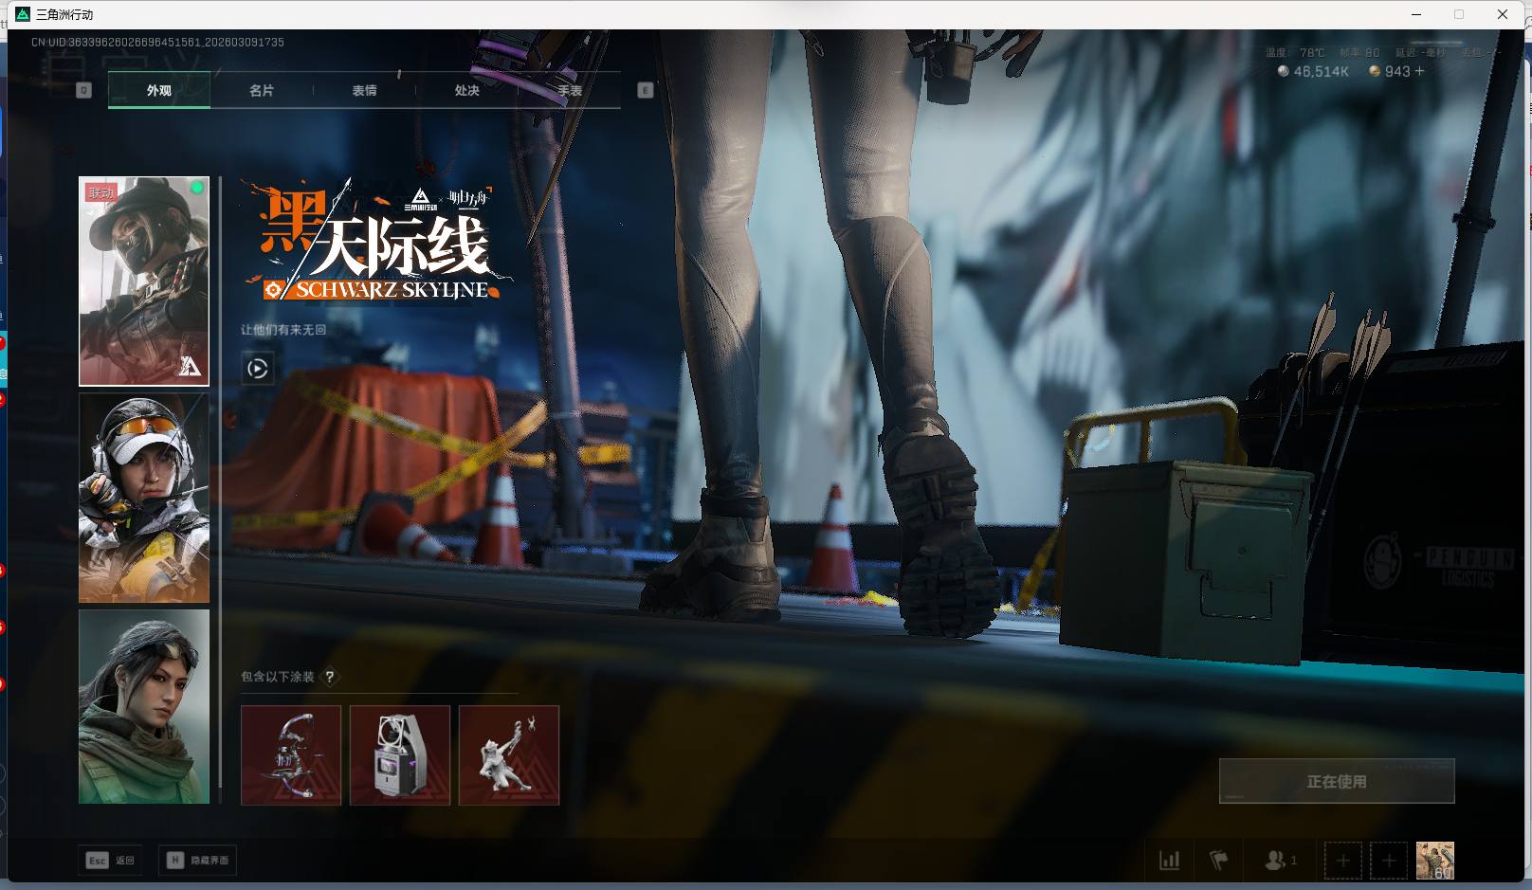Click the flag icon in bottom bar
Viewport: 1532px width, 890px height.
pyautogui.click(x=1219, y=861)
